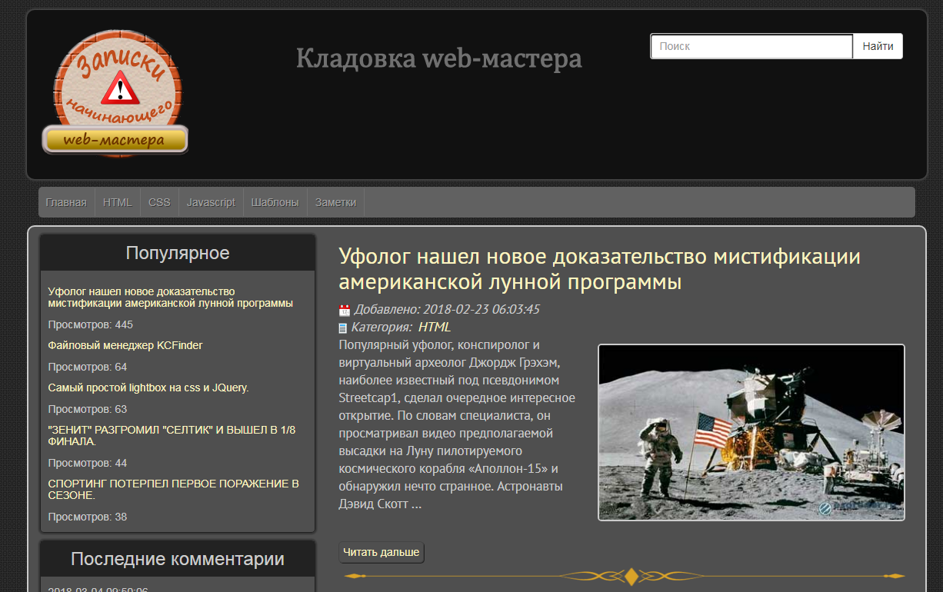Click the calendar icon next to the post date
This screenshot has width=943, height=592.
coord(344,309)
